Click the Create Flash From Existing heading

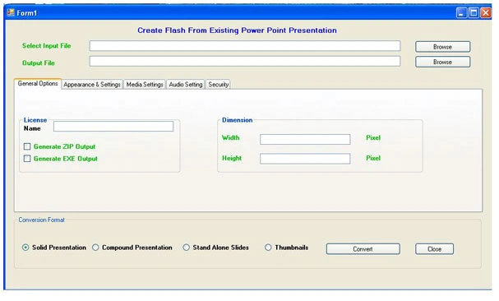tap(237, 30)
